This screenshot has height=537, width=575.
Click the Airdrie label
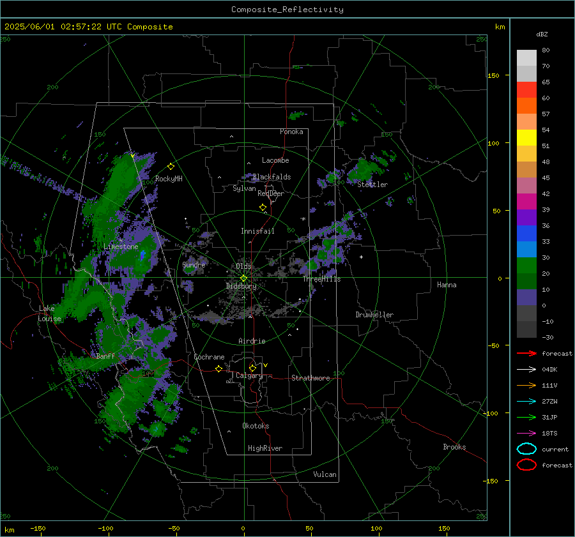click(252, 341)
